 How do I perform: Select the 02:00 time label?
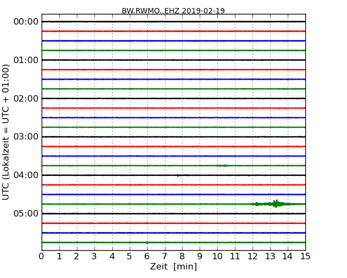(x=26, y=98)
